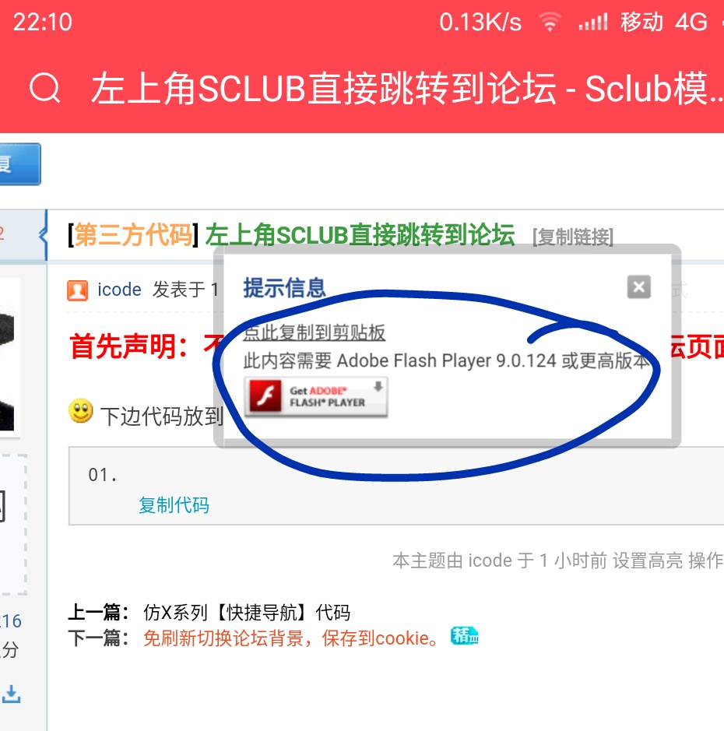The image size is (724, 731).
Task: Click the Get Adobe Flash Player badge
Action: (316, 397)
